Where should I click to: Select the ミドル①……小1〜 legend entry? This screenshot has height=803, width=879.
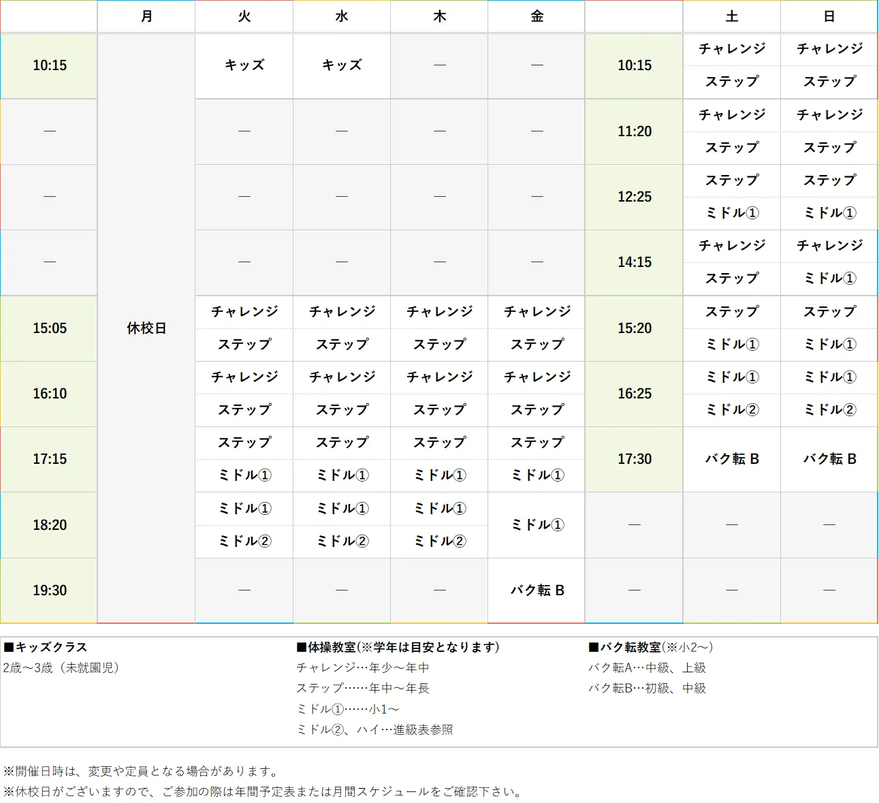coord(349,708)
